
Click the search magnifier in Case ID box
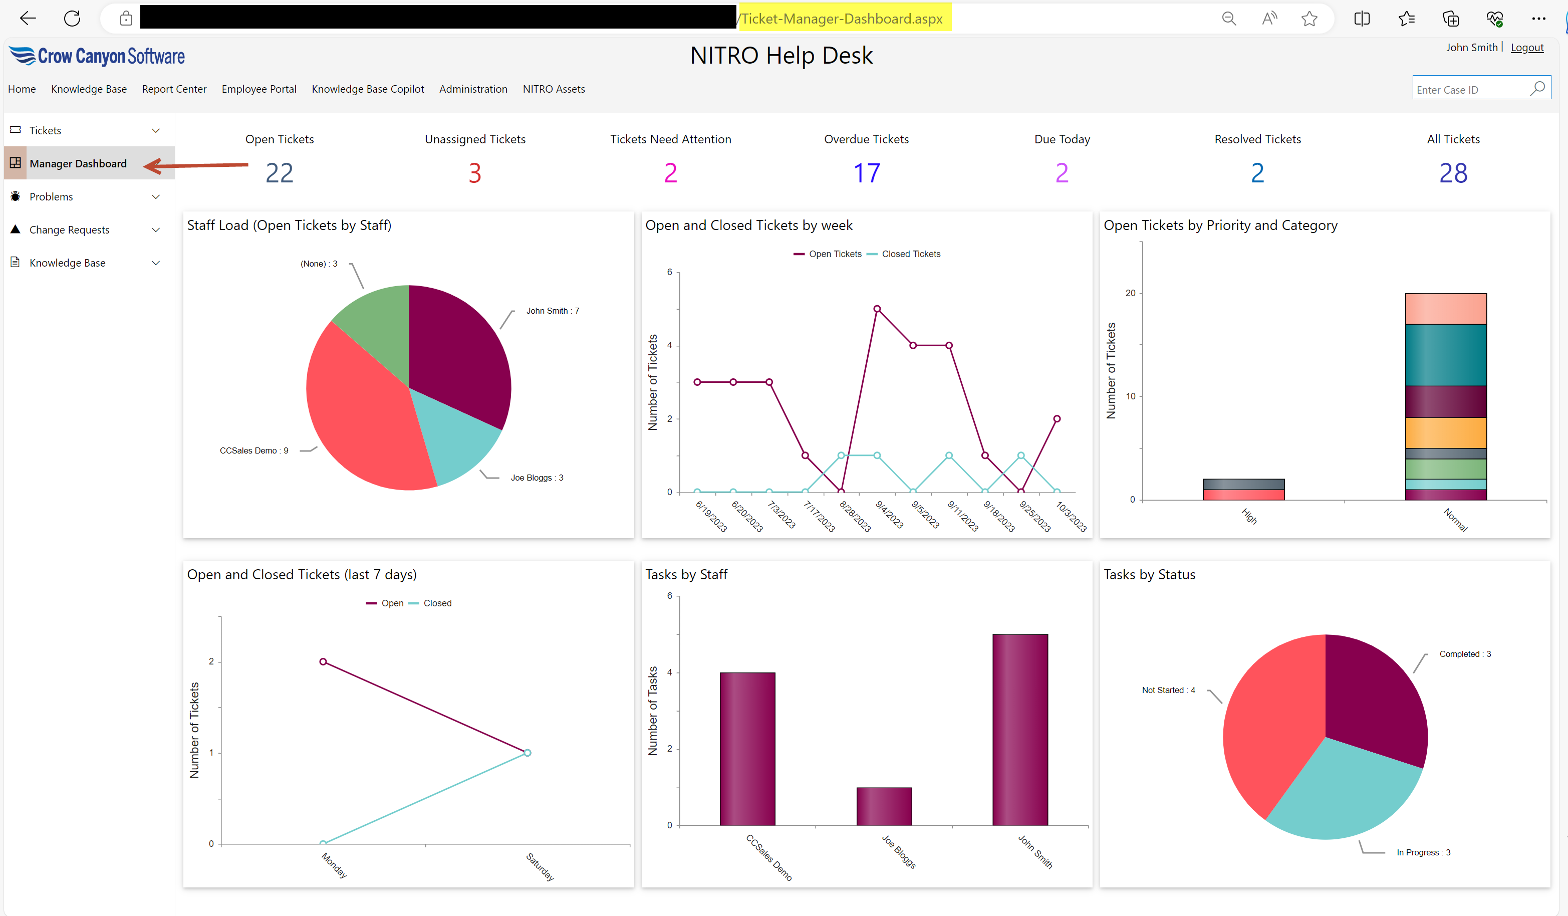[x=1537, y=89]
